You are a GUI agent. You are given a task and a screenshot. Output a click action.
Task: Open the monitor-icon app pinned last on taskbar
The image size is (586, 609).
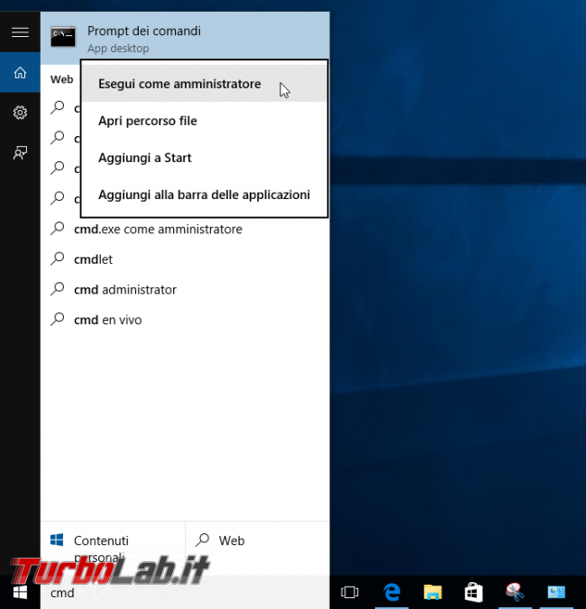pos(556,592)
